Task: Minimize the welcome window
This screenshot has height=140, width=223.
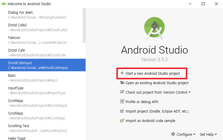Action: point(190,4)
